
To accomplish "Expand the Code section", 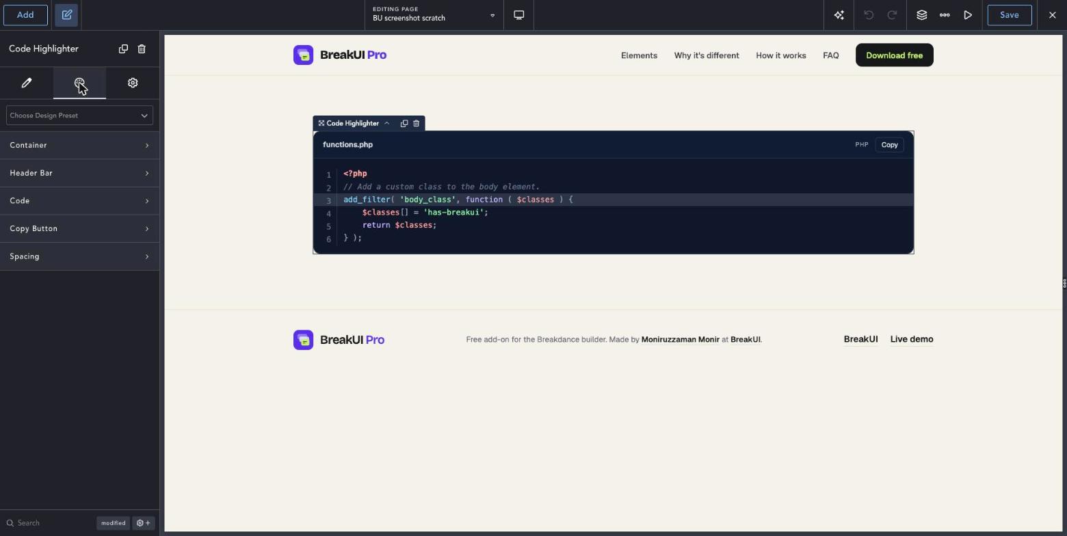I will point(79,201).
